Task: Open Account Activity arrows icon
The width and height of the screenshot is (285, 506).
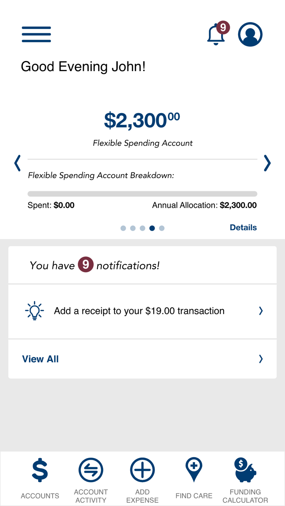Action: pyautogui.click(x=91, y=470)
